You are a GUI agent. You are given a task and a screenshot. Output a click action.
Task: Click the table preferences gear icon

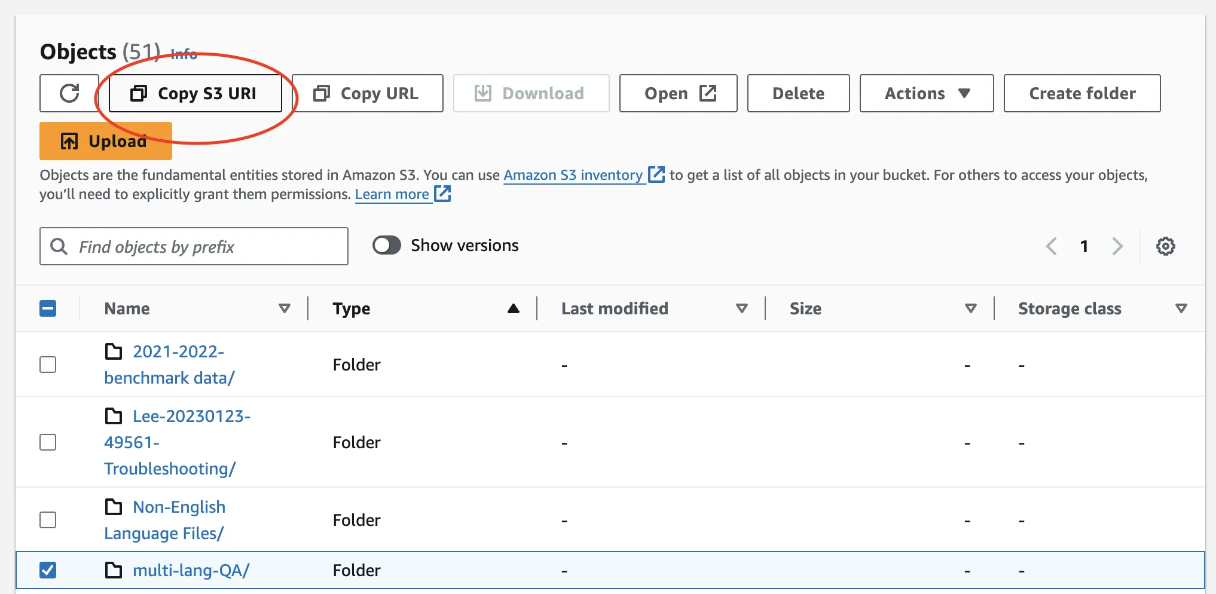click(1165, 246)
